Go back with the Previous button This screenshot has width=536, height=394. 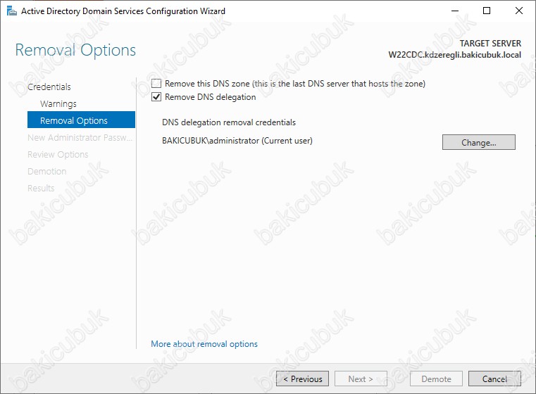point(303,379)
